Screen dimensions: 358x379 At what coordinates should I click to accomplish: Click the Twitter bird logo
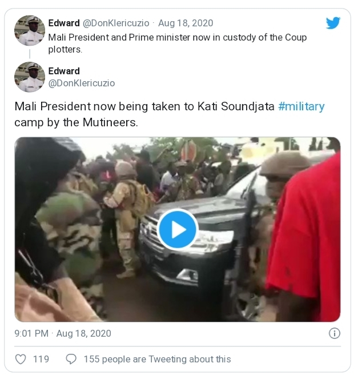333,23
